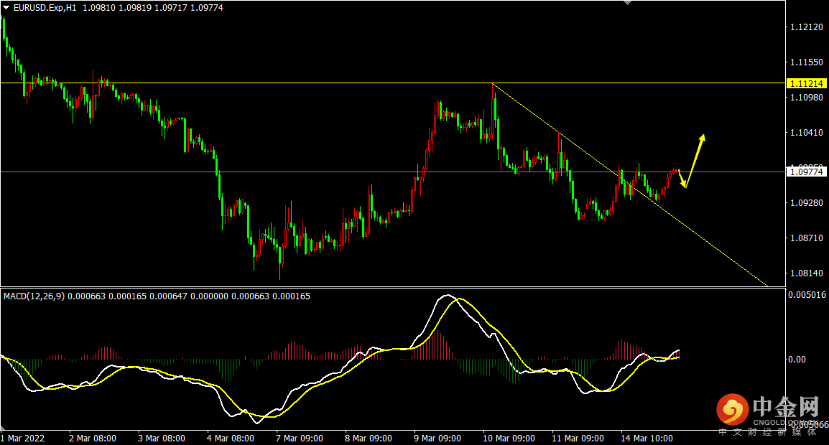829x445 pixels.
Task: Click the 1.12120 price scale value
Action: coord(806,27)
